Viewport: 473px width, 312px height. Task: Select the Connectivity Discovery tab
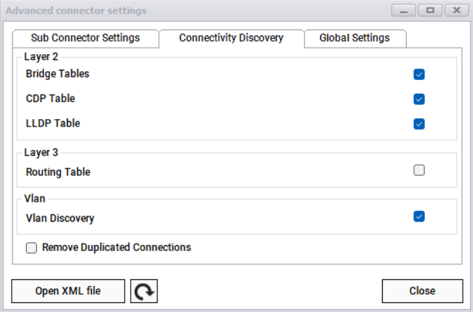pyautogui.click(x=231, y=38)
